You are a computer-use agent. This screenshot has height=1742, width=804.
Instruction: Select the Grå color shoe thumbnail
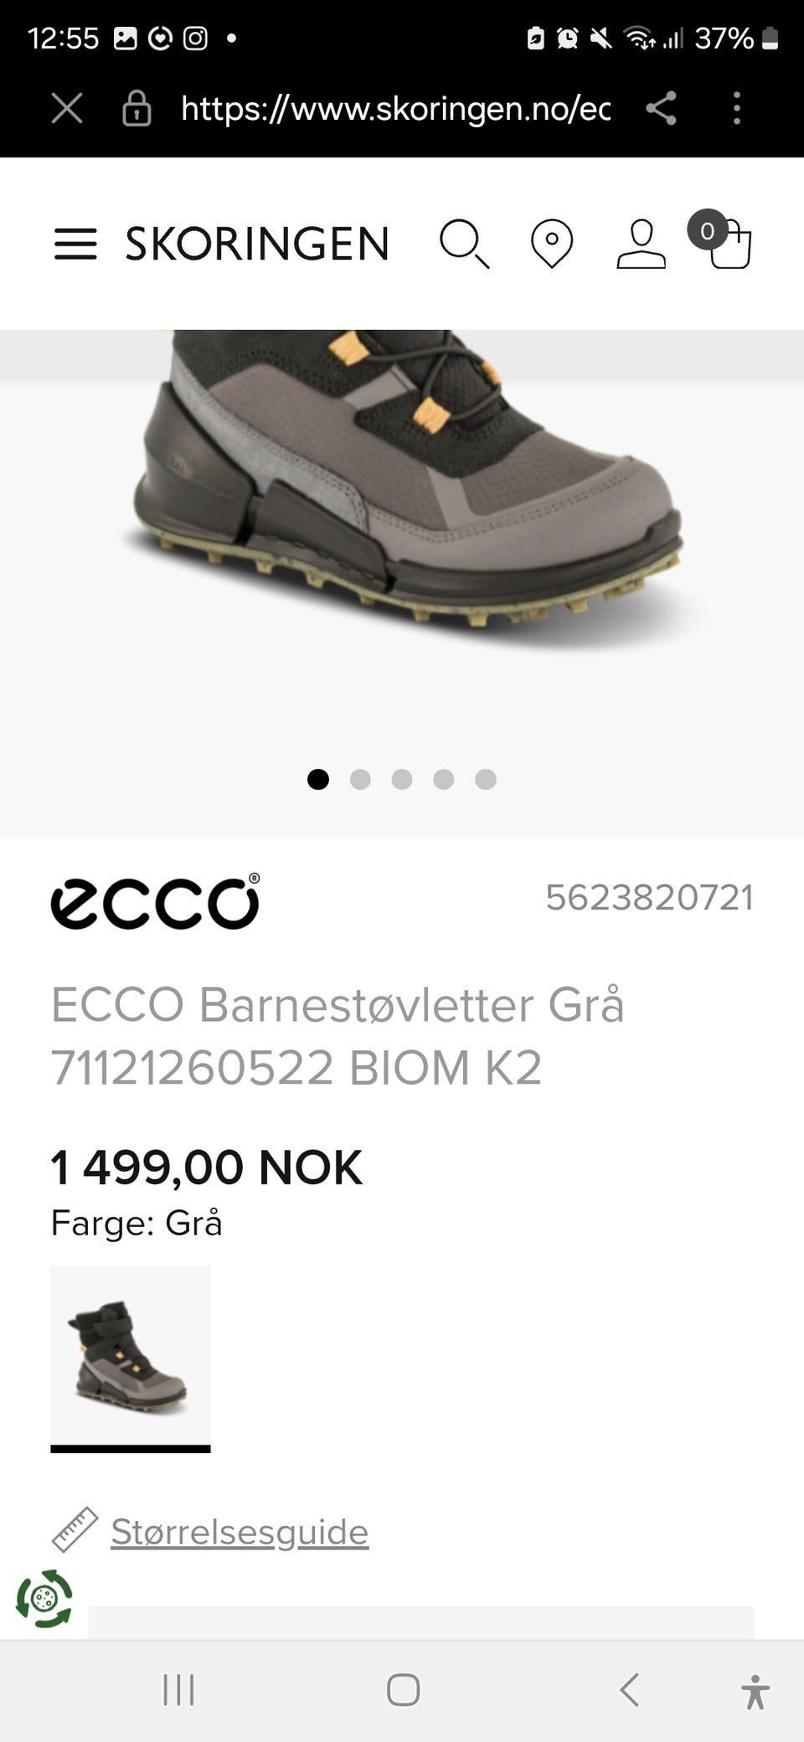click(x=131, y=1356)
